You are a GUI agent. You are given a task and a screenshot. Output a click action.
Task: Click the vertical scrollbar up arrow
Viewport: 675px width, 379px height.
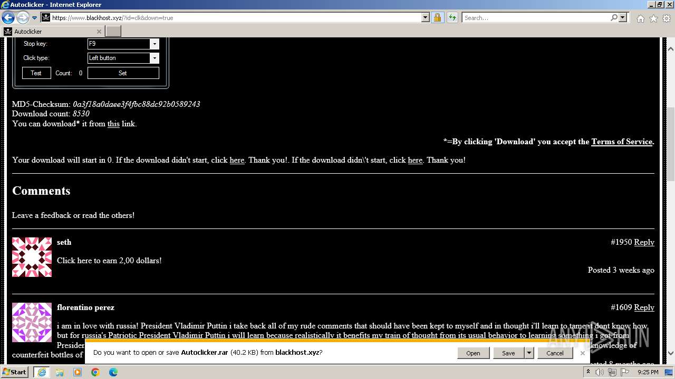671,49
